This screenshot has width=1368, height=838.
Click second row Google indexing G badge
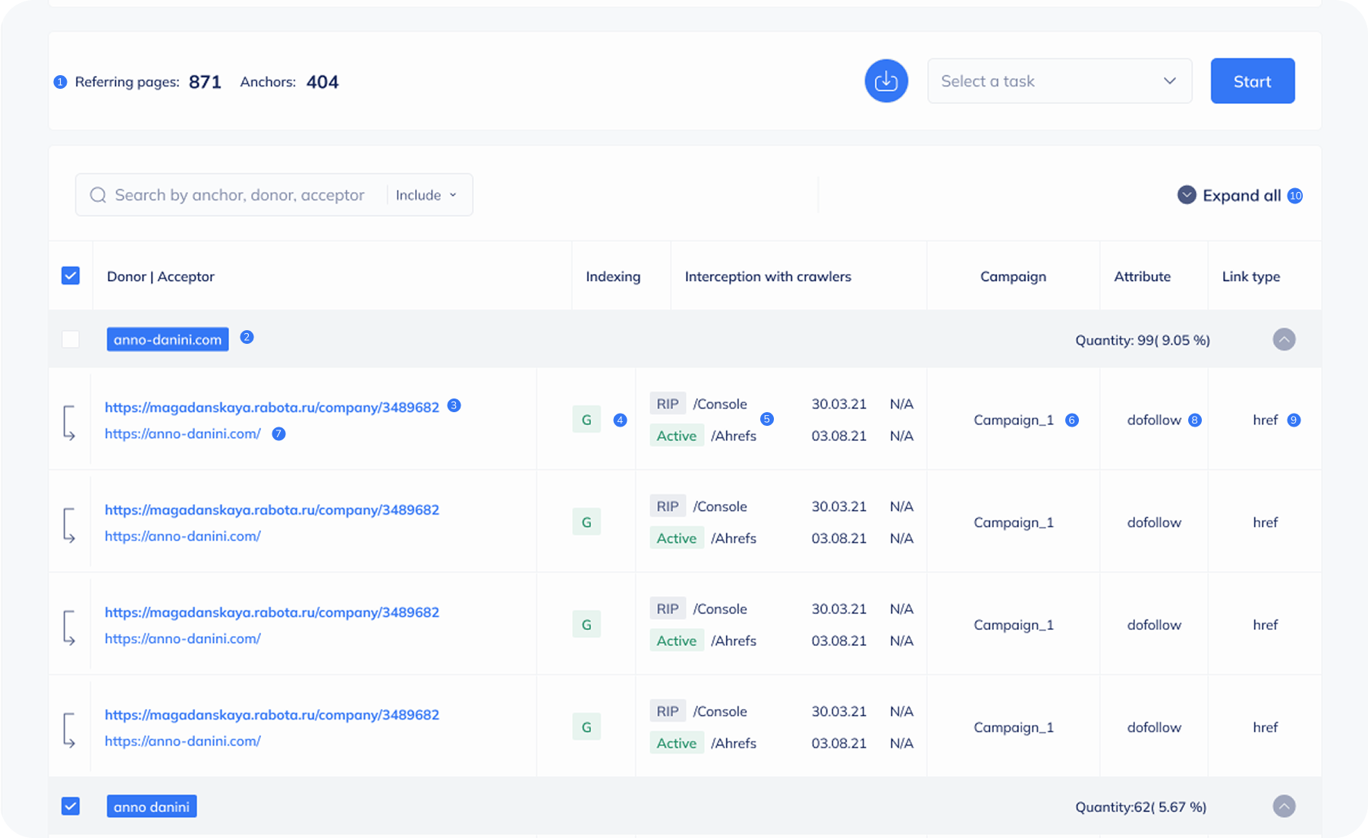point(587,521)
